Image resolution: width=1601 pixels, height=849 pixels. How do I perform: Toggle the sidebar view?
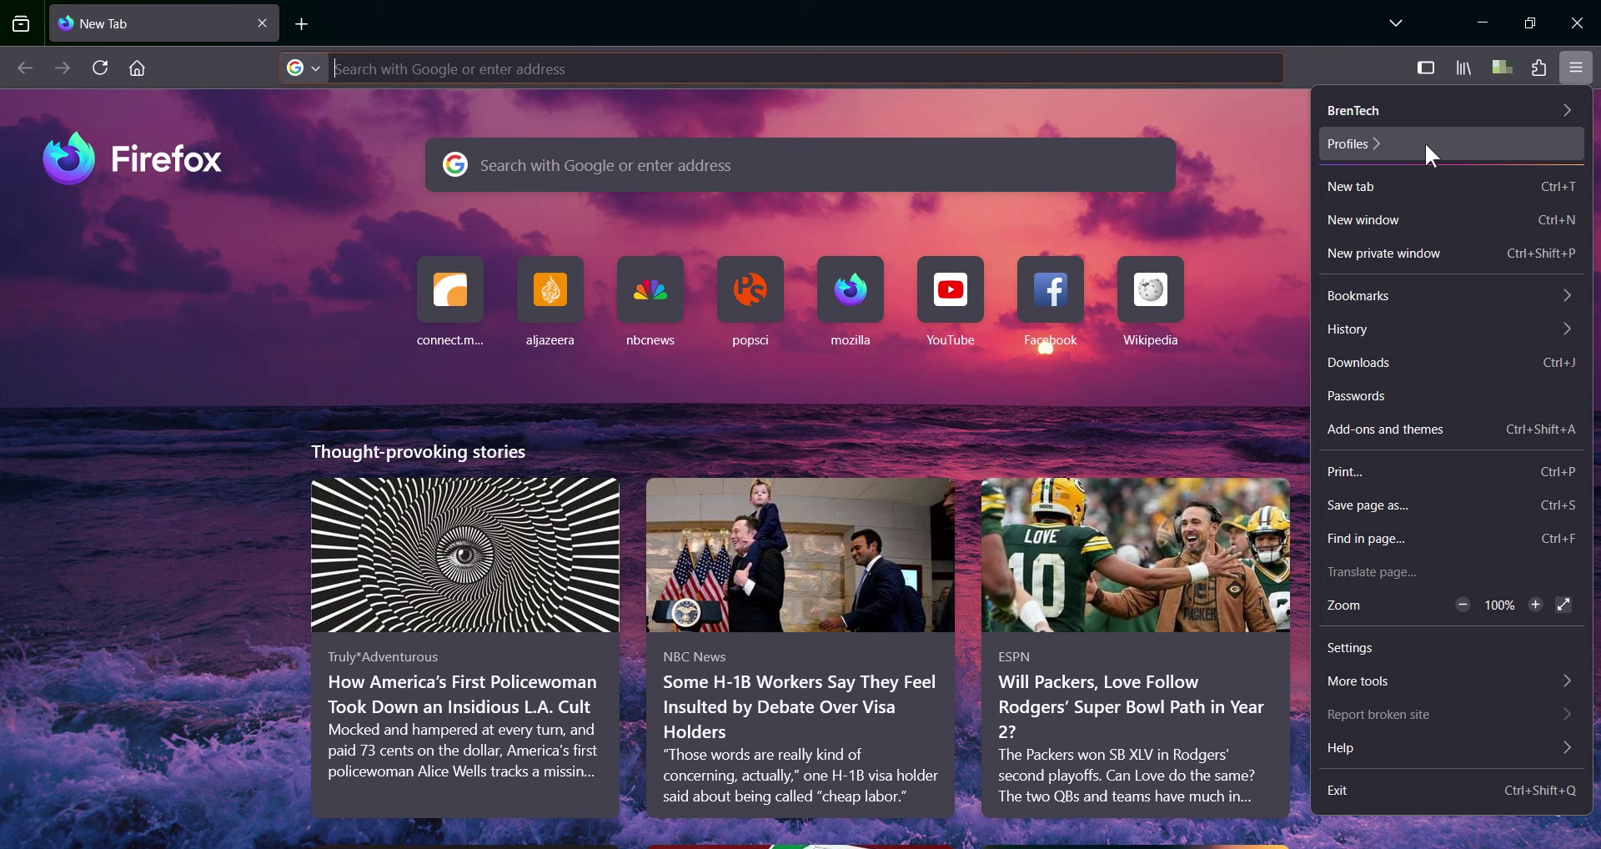coord(1426,68)
